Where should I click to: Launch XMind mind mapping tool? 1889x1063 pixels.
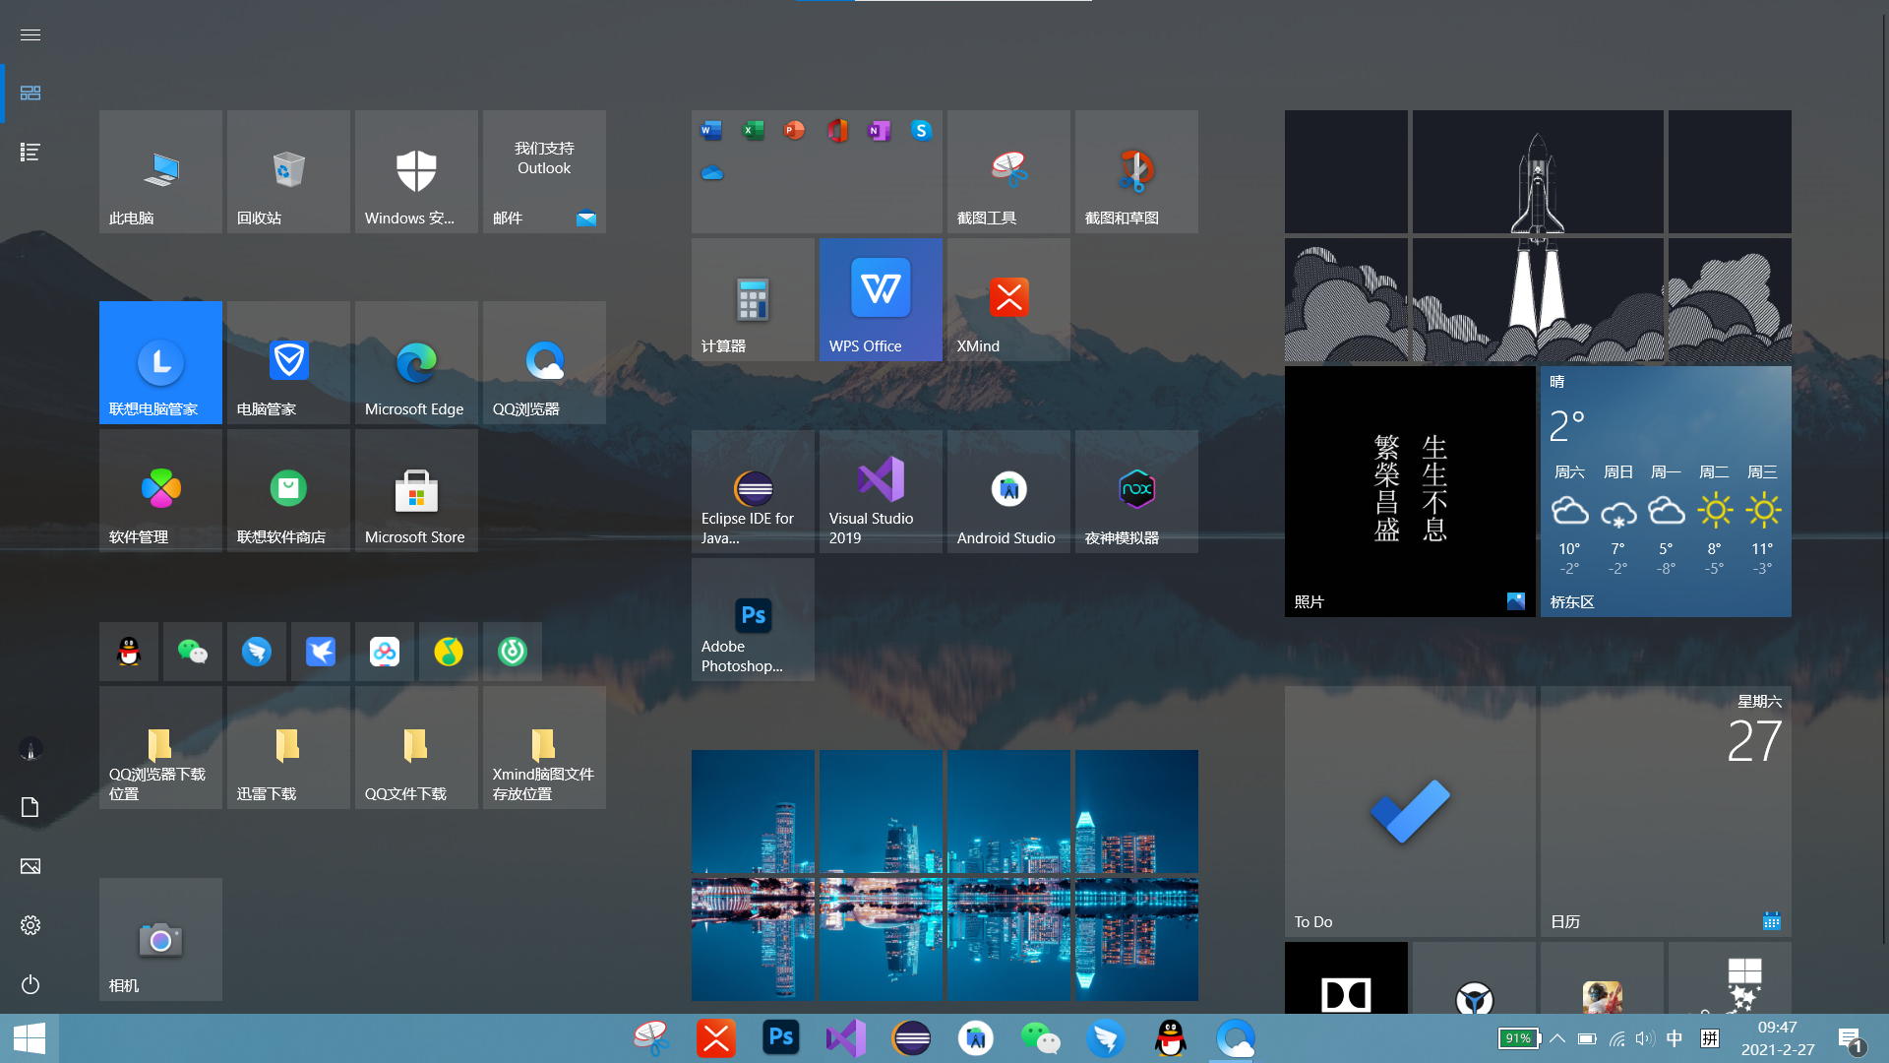point(1009,296)
